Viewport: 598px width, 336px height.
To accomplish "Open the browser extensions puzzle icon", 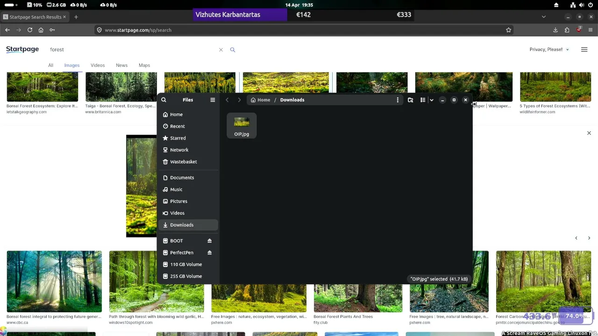I will coord(567,30).
